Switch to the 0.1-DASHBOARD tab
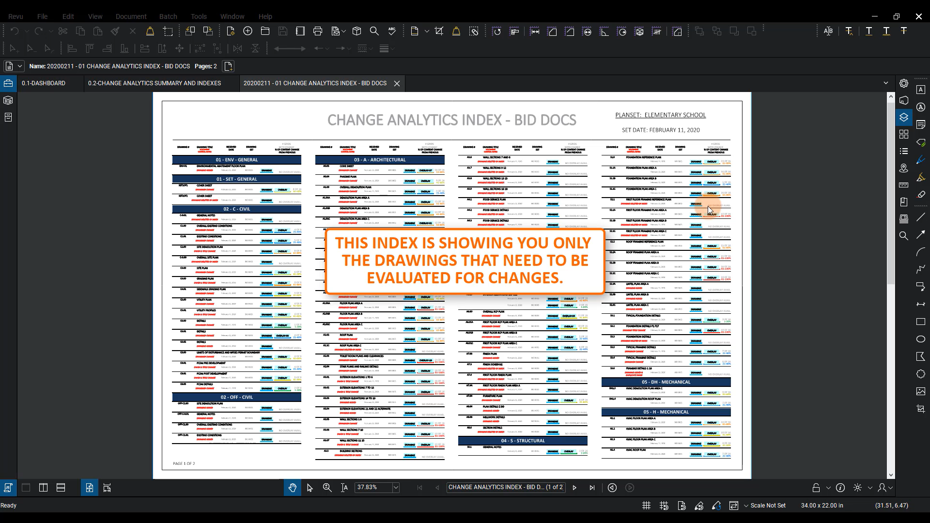 coord(44,83)
